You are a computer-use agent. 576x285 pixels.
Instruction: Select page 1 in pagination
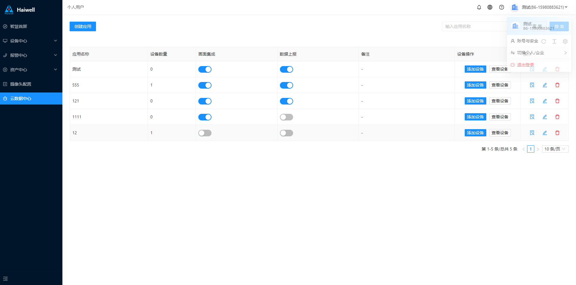coord(531,149)
